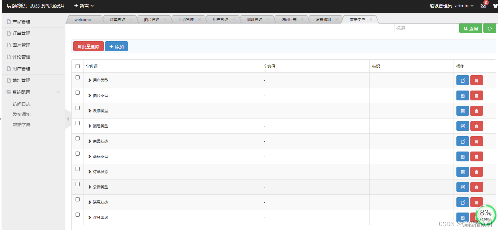
Task: Check the 反馈类型 row checkbox
Action: pyautogui.click(x=77, y=108)
